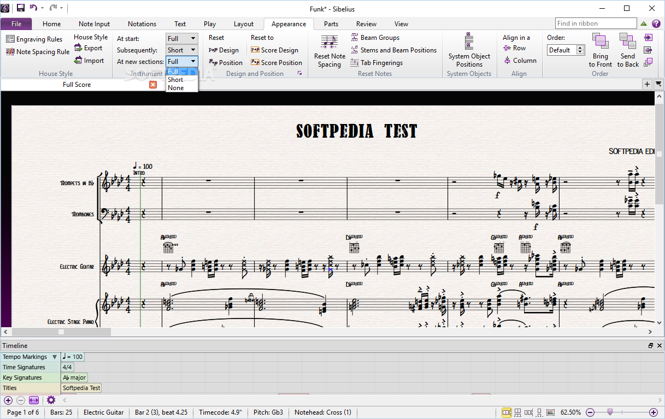665x419 pixels.
Task: Click the At new sections dropdown
Action: [x=181, y=62]
